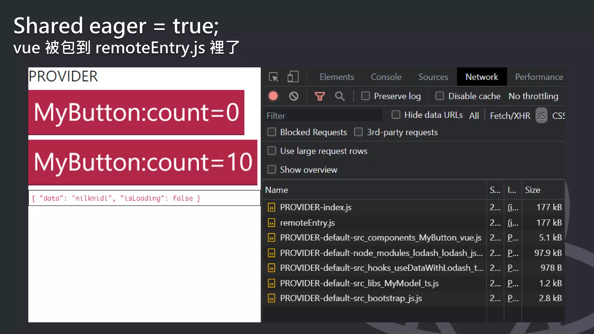Viewport: 594px width, 334px height.
Task: Stop recording network log with red dot
Action: click(273, 96)
